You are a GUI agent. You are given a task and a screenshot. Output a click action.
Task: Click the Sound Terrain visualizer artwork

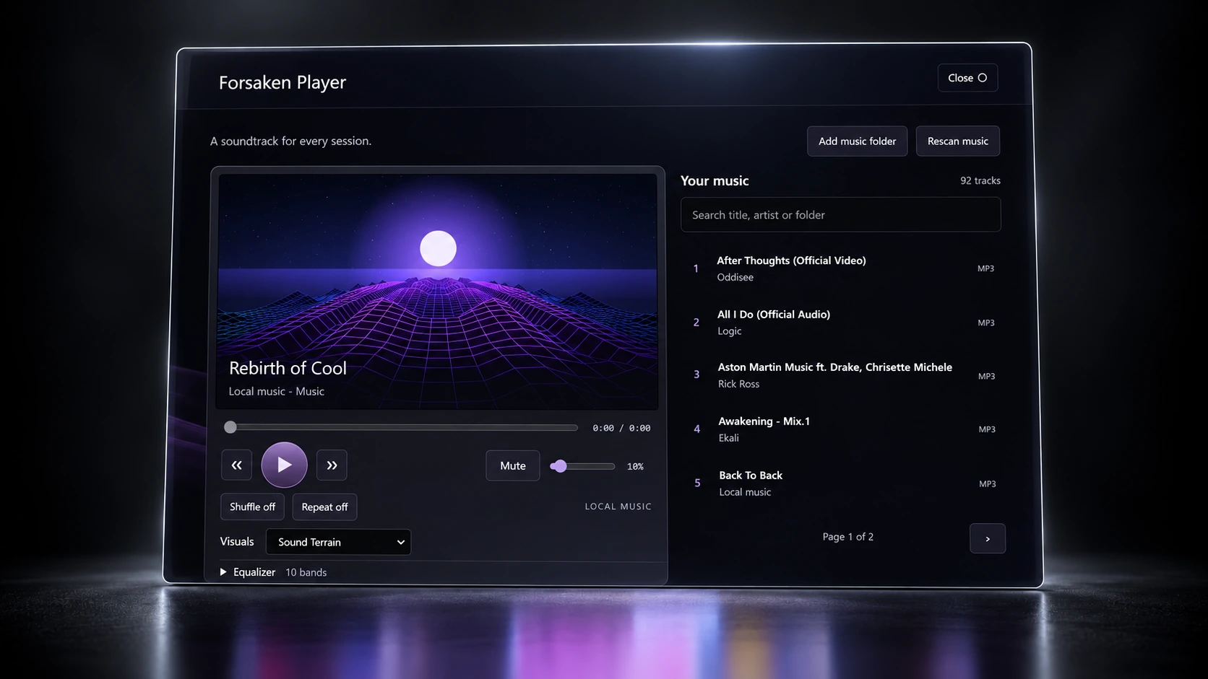[438, 292]
